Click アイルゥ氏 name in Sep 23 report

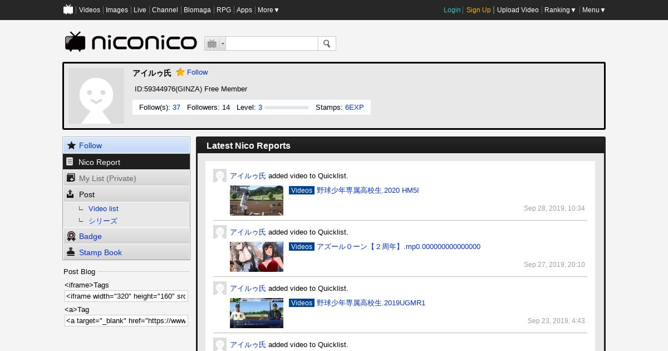(x=248, y=288)
